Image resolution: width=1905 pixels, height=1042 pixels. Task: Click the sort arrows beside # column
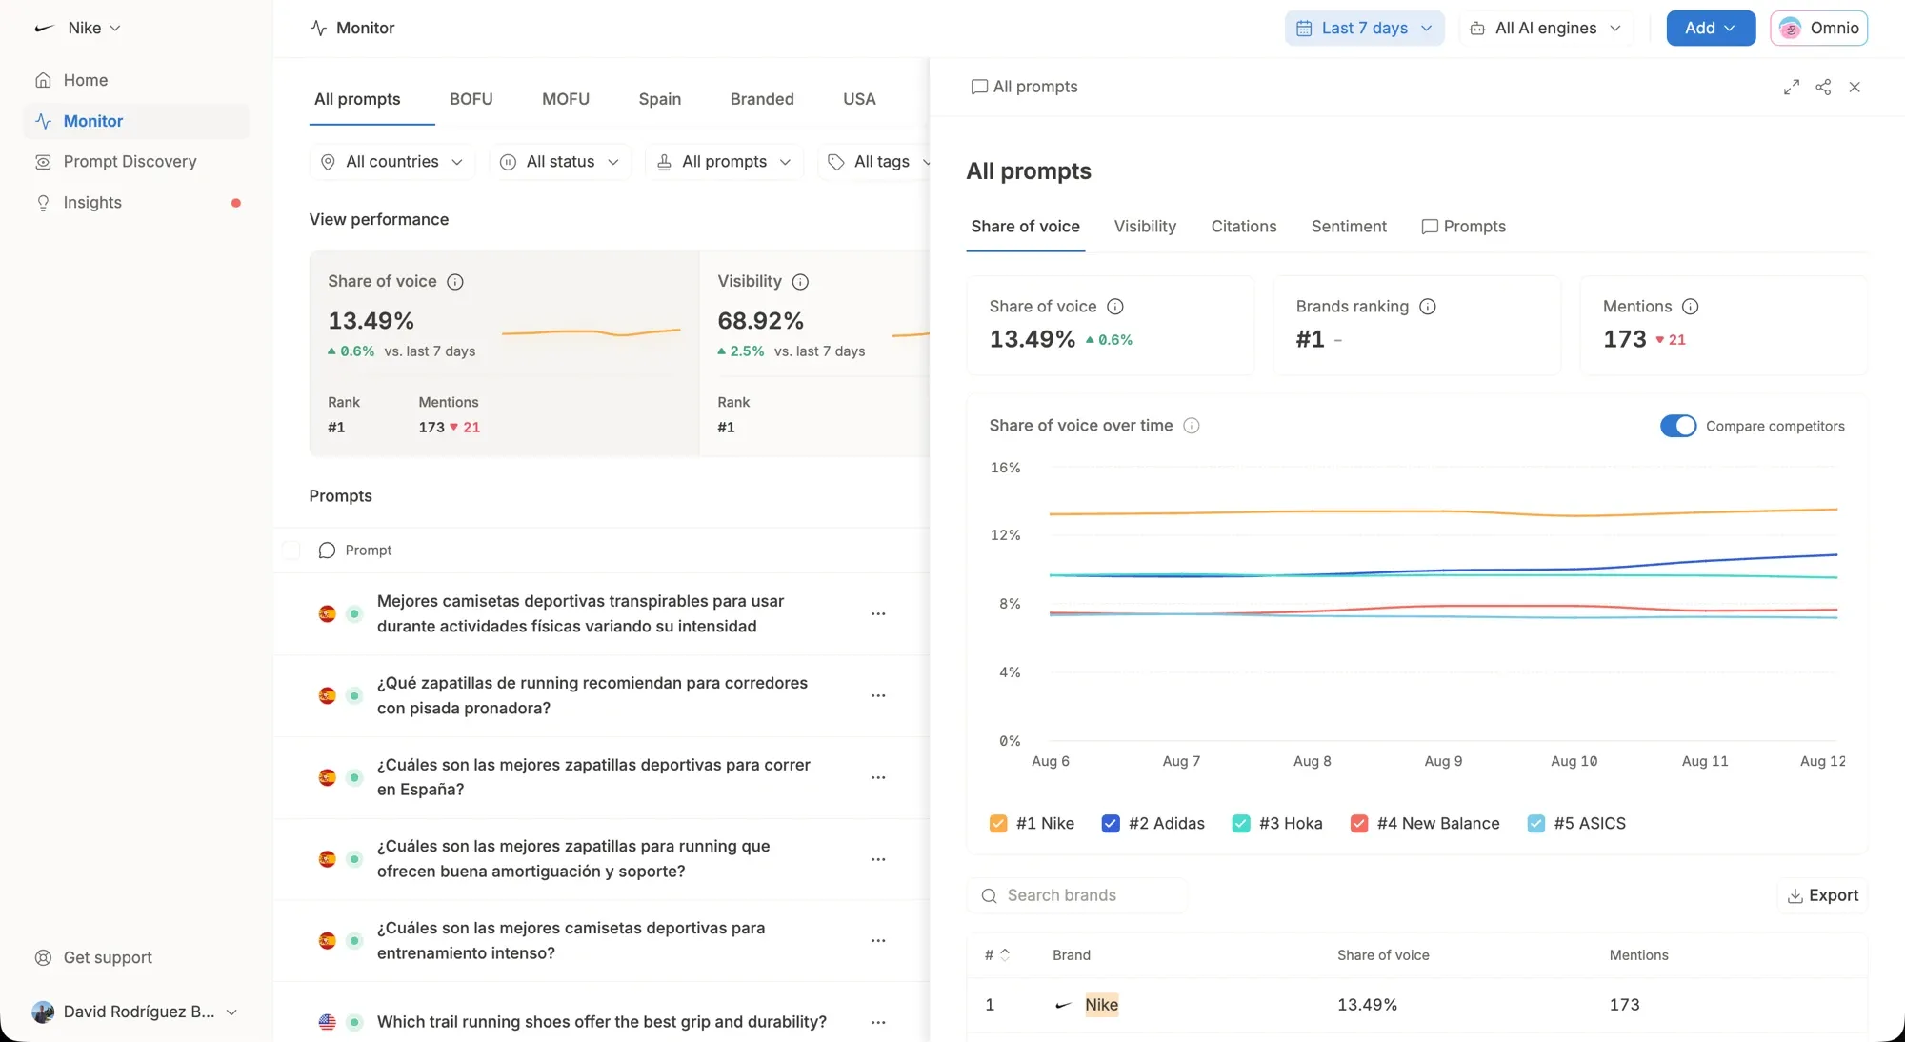coord(1005,955)
